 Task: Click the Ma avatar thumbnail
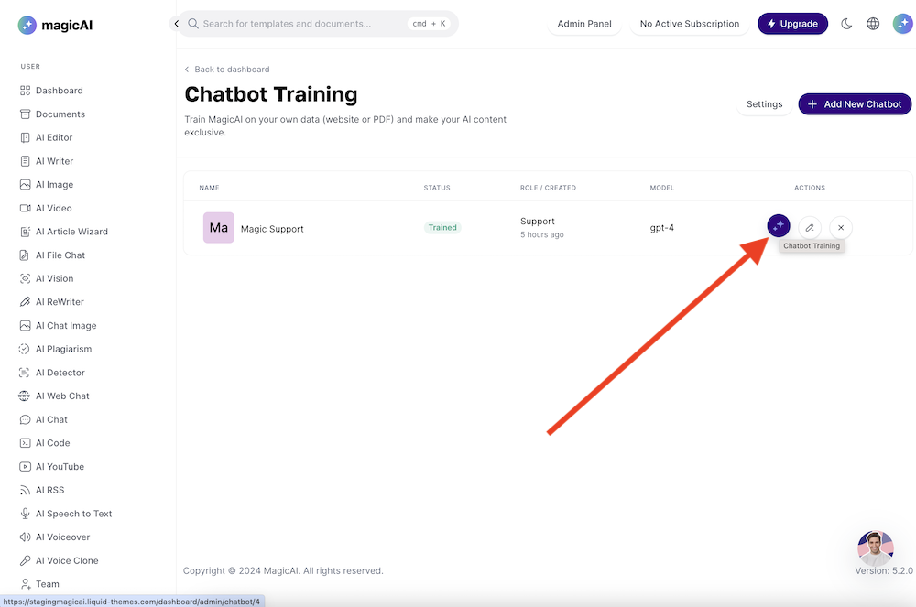pos(219,228)
